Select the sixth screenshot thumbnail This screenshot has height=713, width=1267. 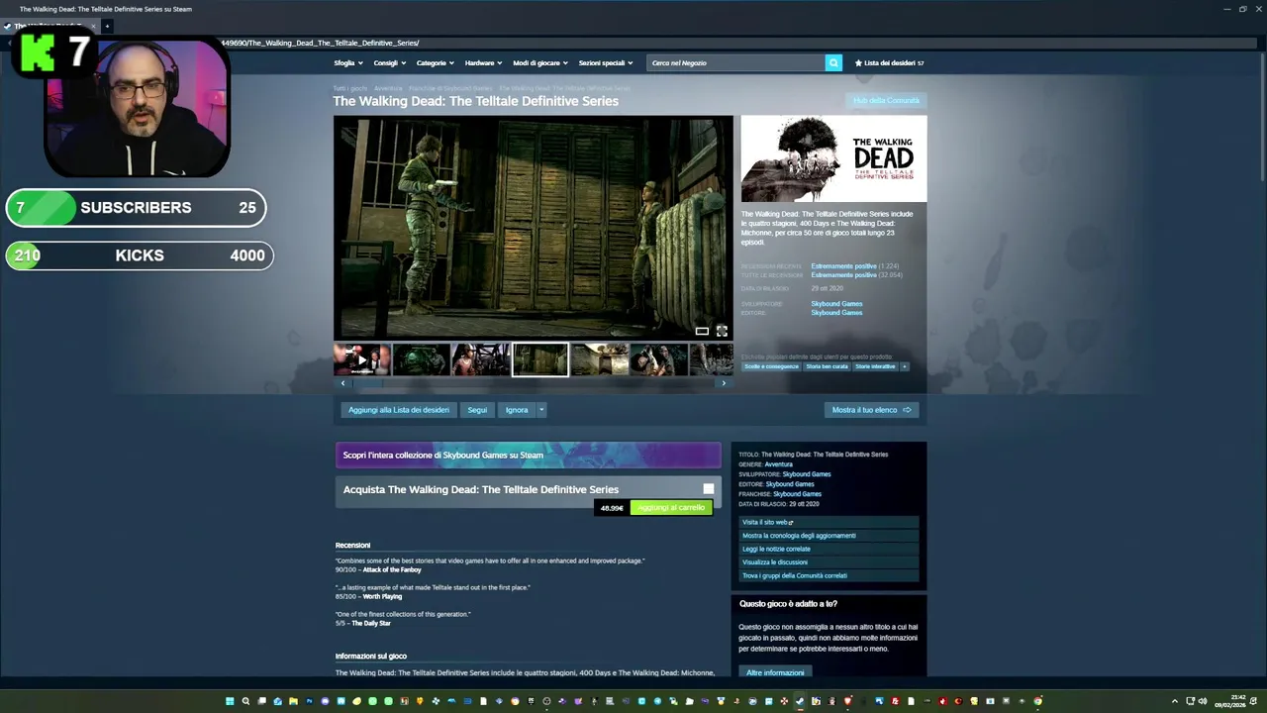658,359
